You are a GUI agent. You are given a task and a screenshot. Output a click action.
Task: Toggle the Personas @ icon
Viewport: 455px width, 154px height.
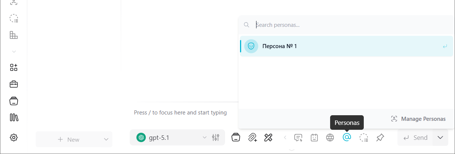pos(347,138)
